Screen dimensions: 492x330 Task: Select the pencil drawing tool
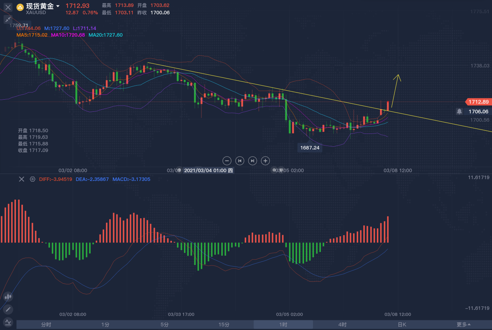click(x=8, y=310)
